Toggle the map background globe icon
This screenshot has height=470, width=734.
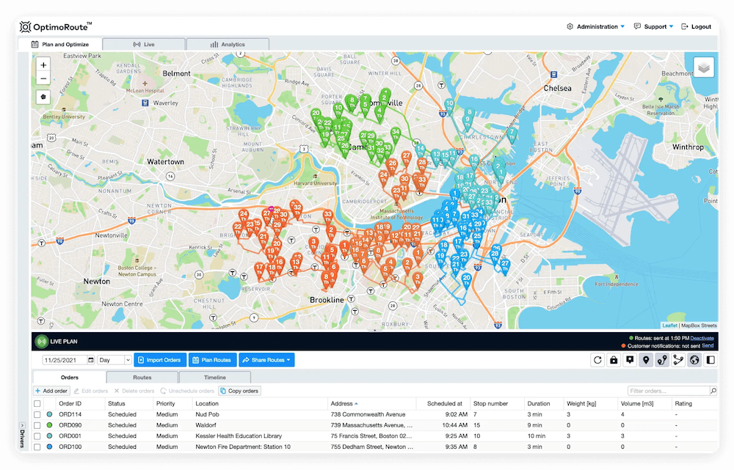[694, 360]
